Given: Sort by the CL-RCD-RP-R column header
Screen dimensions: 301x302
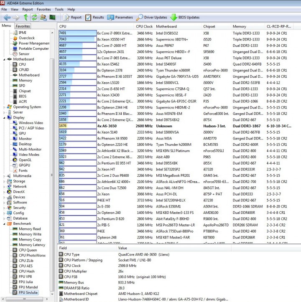Looking at the screenshot, I should click(279, 27).
